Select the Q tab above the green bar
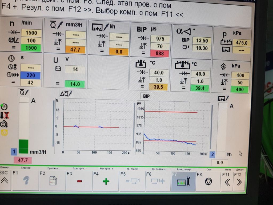 click(x=24, y=92)
